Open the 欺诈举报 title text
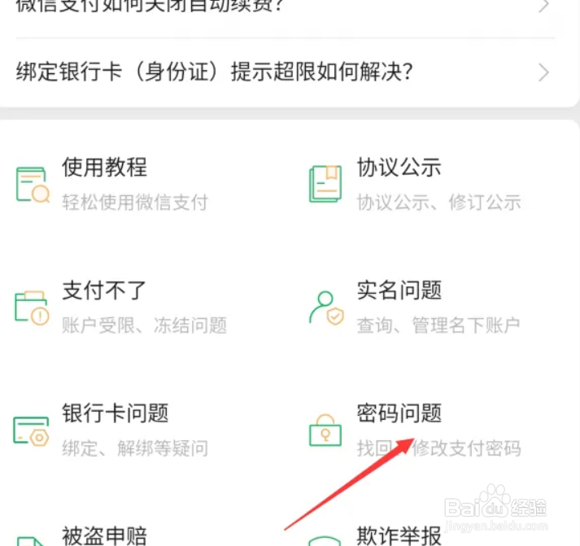 tap(399, 535)
